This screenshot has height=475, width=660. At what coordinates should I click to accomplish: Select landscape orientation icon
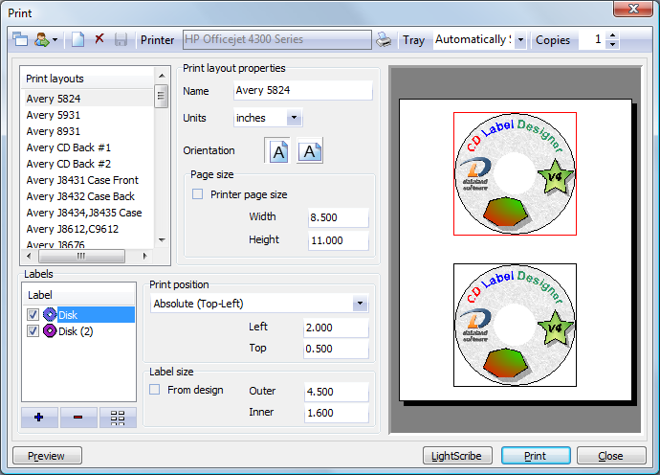coord(309,151)
